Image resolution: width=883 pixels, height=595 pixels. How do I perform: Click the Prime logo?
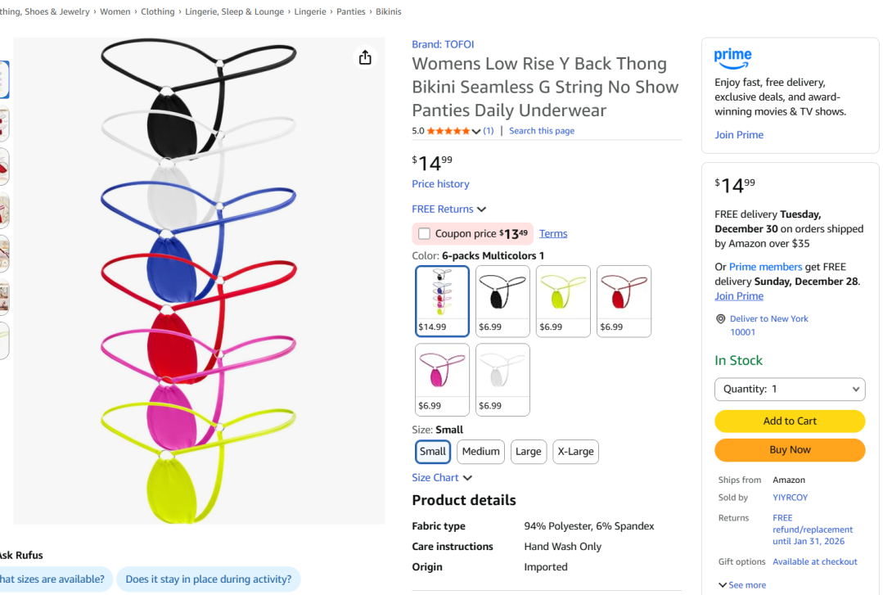point(732,57)
